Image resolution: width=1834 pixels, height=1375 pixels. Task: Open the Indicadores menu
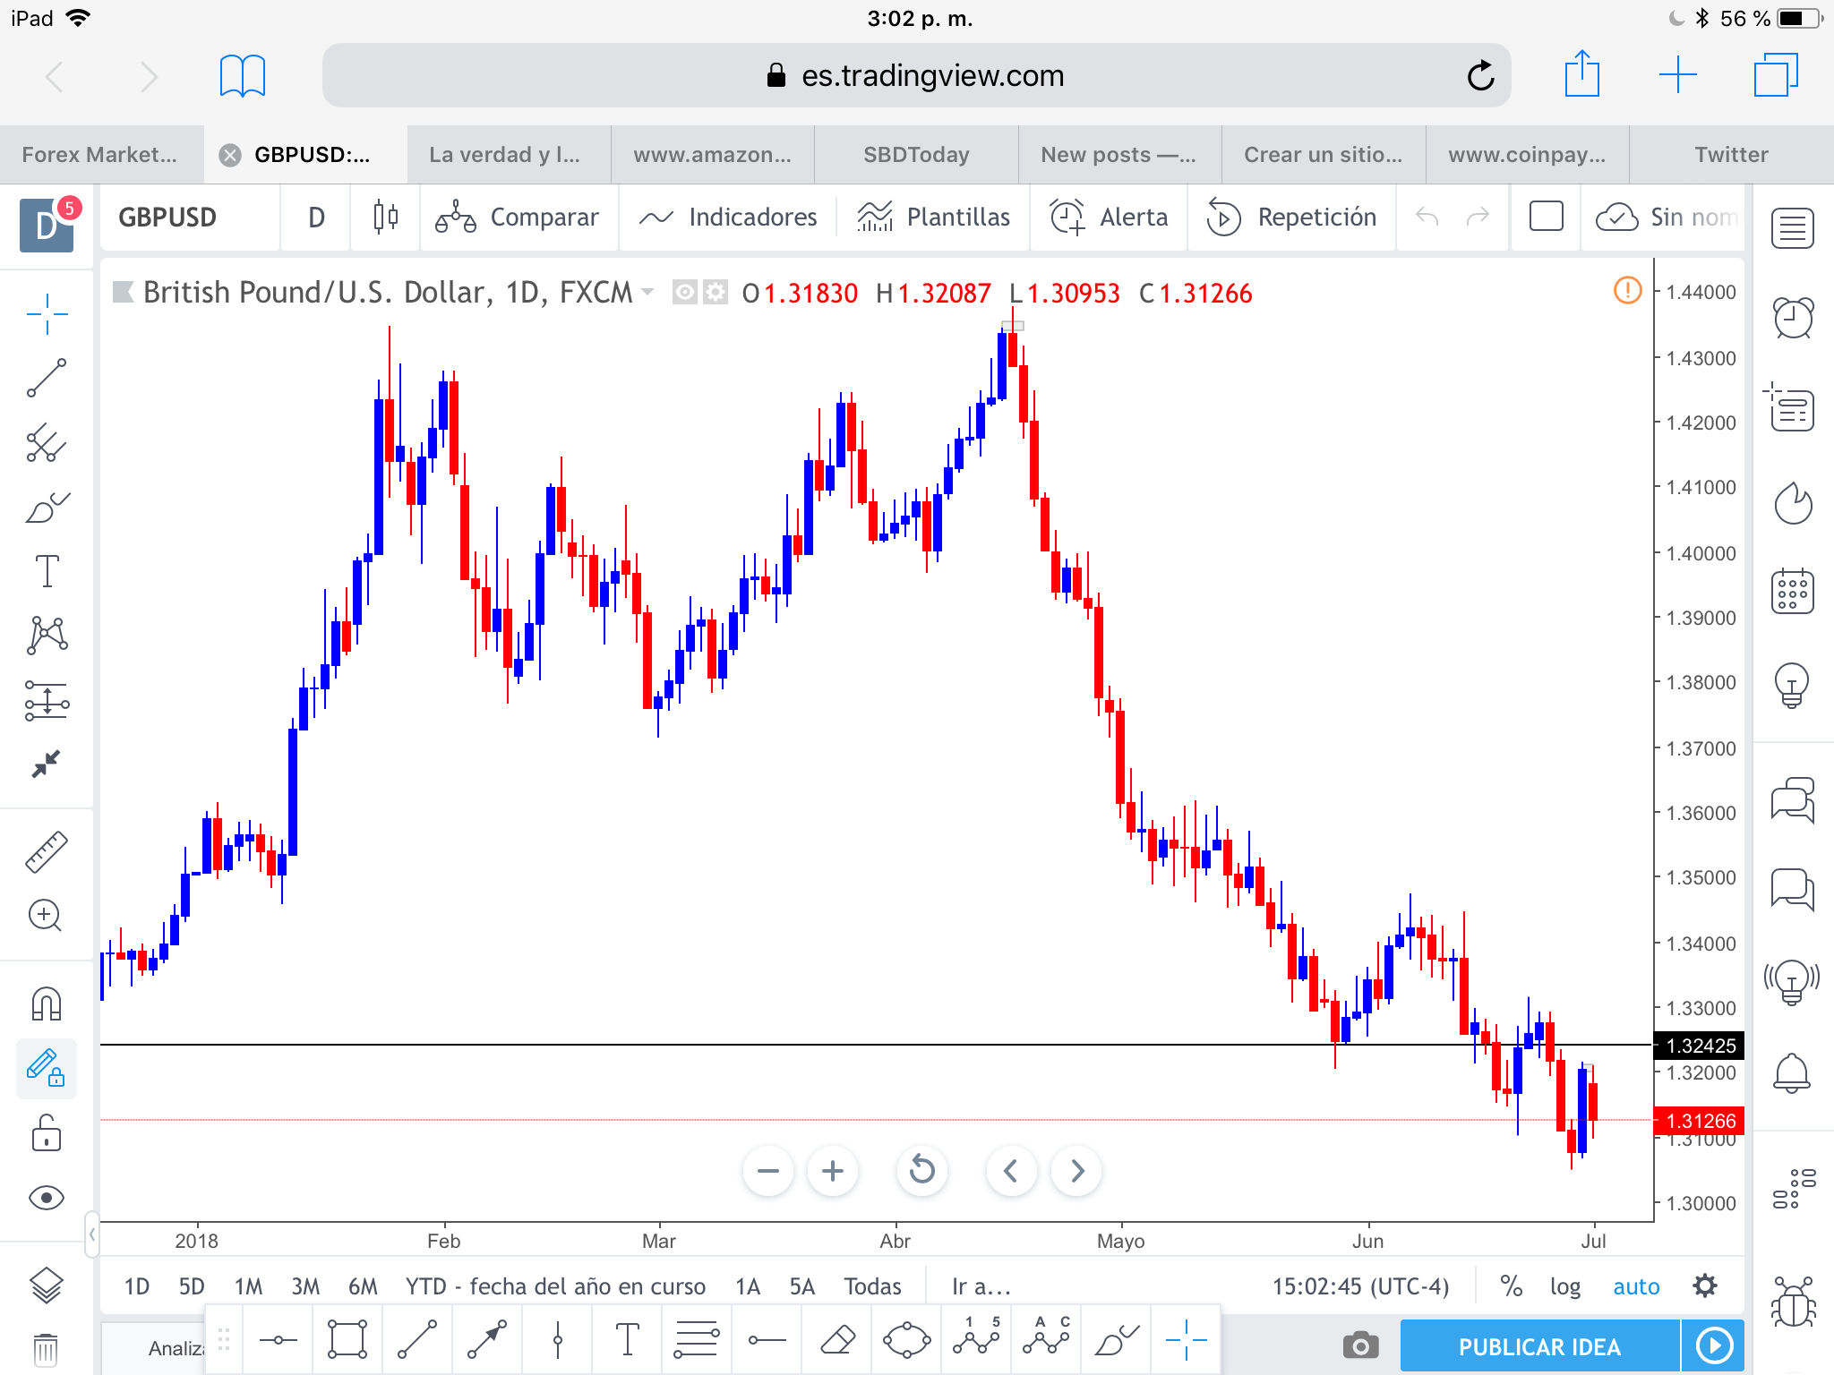(727, 218)
